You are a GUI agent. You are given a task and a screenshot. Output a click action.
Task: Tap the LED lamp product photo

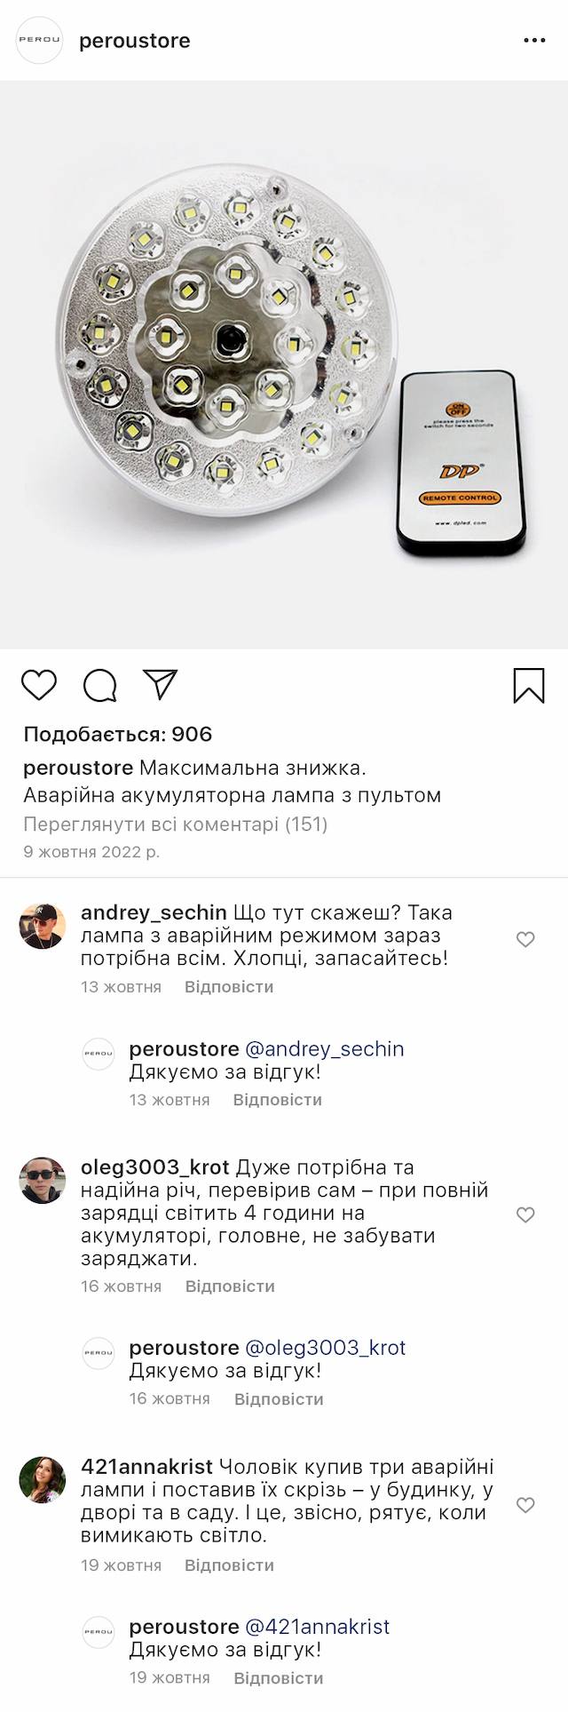(284, 364)
